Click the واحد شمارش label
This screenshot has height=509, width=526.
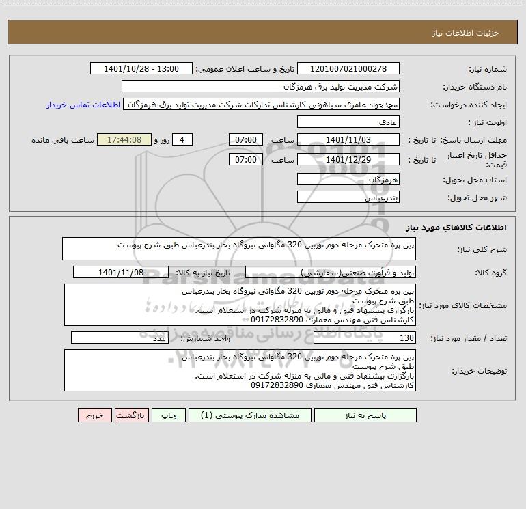206,338
